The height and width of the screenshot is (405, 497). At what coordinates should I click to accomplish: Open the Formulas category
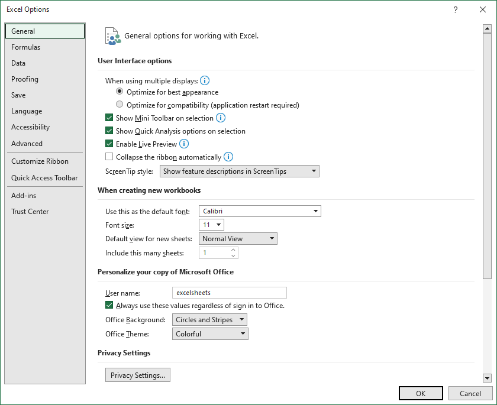click(x=45, y=47)
